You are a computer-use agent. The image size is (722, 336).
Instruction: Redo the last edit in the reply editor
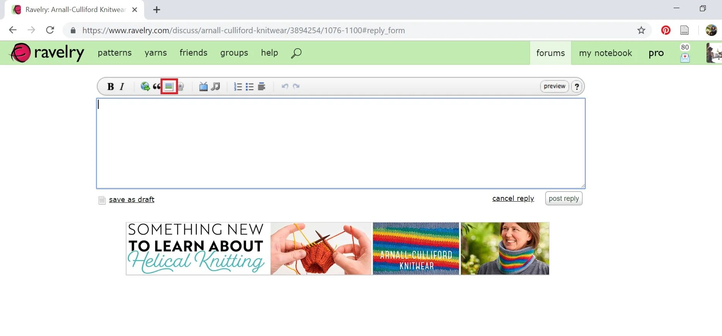point(296,86)
